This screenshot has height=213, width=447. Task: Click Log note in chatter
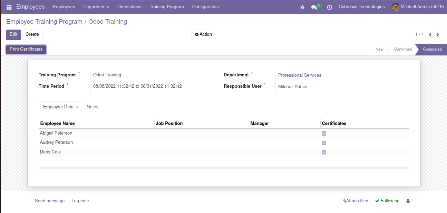[x=80, y=201]
